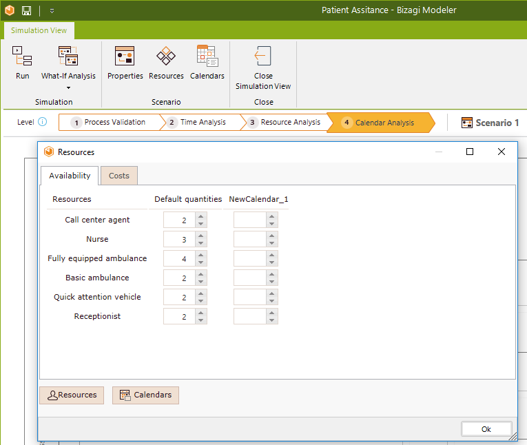Increase Nurse NewCalendar_1 quantity
This screenshot has height=445, width=527.
tap(271, 236)
